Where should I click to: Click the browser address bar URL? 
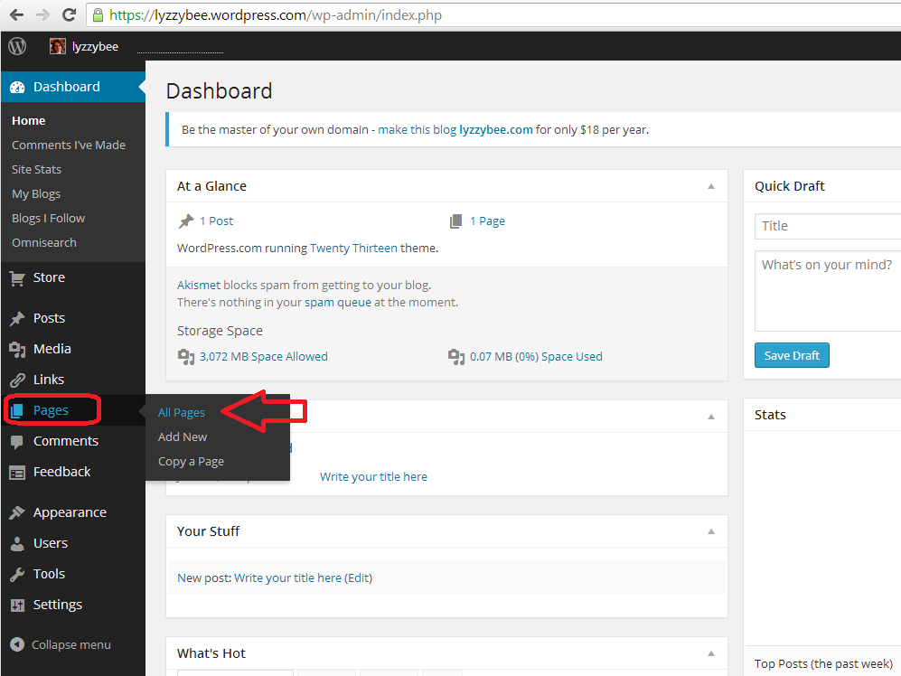(276, 15)
